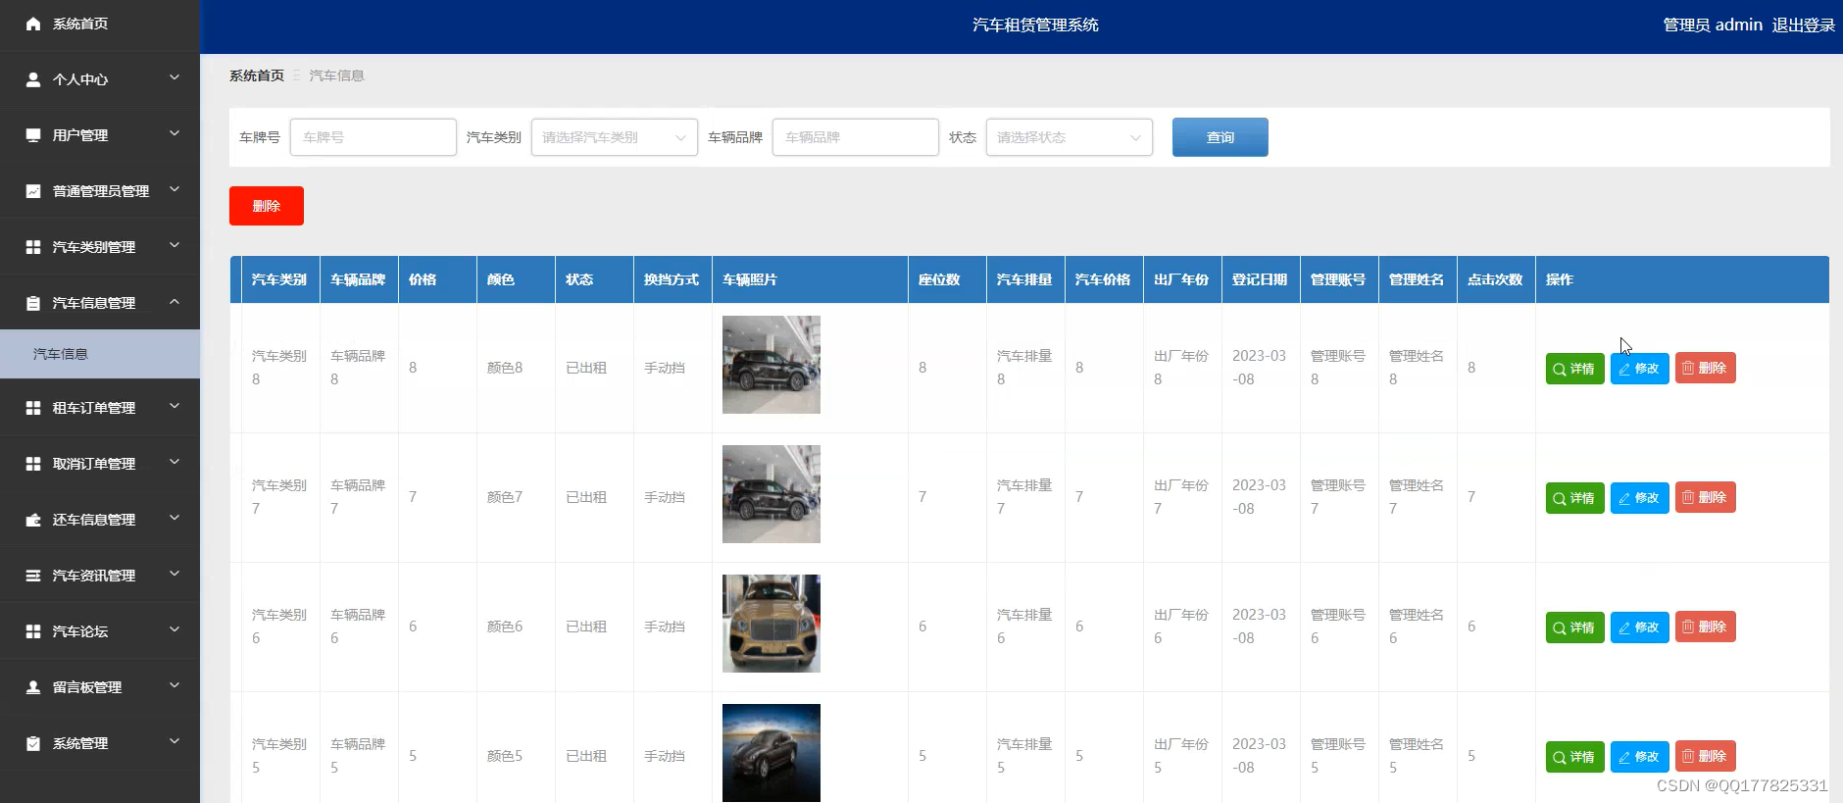Click 详情 for row 汽车类别8
This screenshot has width=1843, height=803.
1575,369
